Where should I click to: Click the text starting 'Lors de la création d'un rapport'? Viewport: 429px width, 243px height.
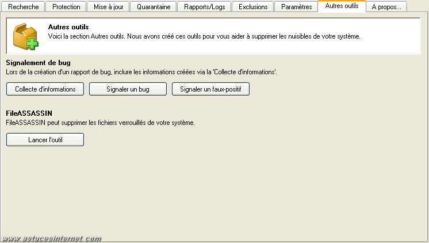coord(141,72)
